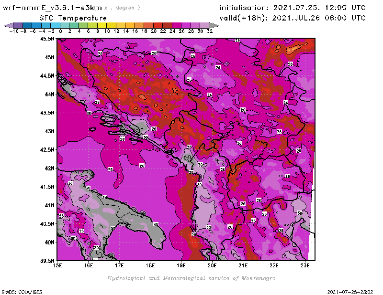Click the GrADS: COLA/IGES credit text

[x=18, y=291]
